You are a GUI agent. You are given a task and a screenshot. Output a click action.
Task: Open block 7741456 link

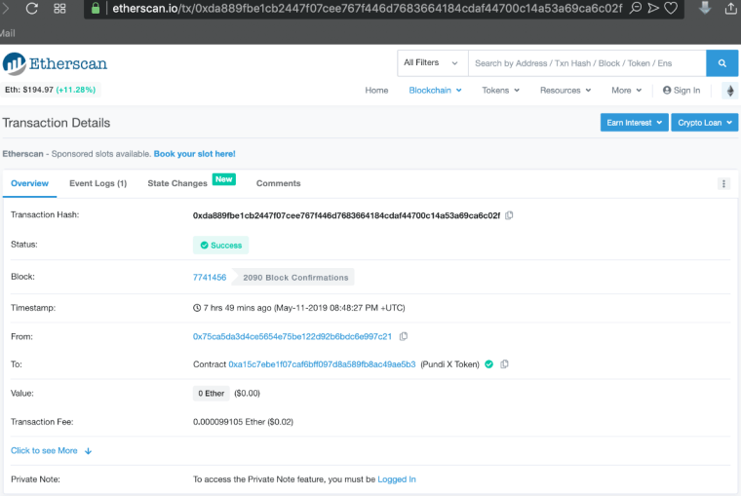pyautogui.click(x=210, y=278)
